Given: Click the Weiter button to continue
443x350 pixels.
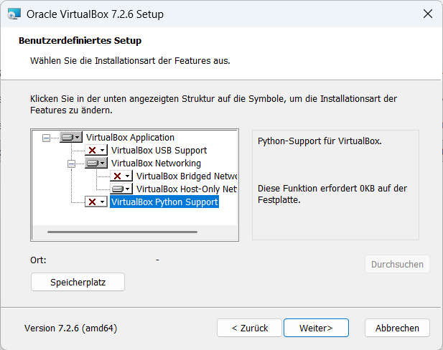Looking at the screenshot, I should coord(316,328).
